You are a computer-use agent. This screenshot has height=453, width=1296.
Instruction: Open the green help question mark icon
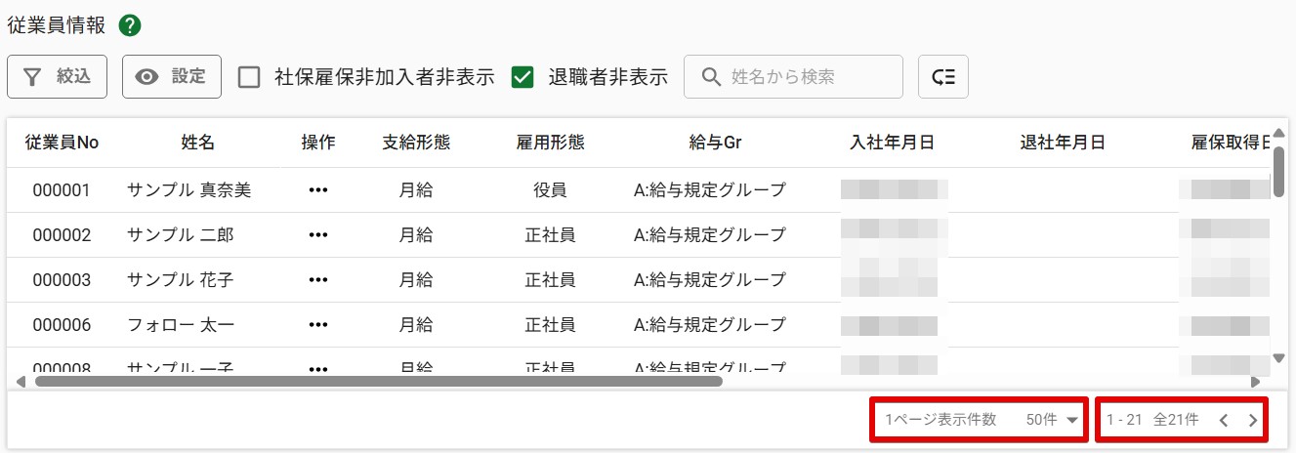coord(129,26)
